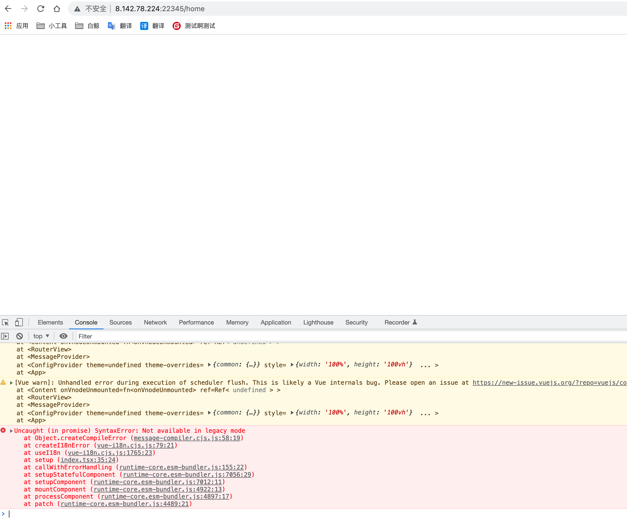Show the Console sidebar panel
Image resolution: width=627 pixels, height=526 pixels.
5,336
